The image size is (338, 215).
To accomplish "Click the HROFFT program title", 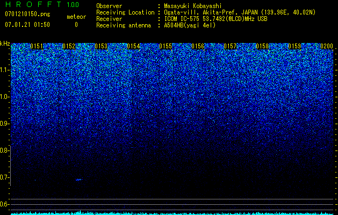I will point(33,4).
